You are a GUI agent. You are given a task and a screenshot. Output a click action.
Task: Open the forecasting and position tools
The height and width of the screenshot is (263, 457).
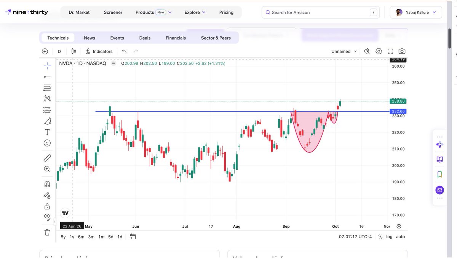[x=47, y=110]
